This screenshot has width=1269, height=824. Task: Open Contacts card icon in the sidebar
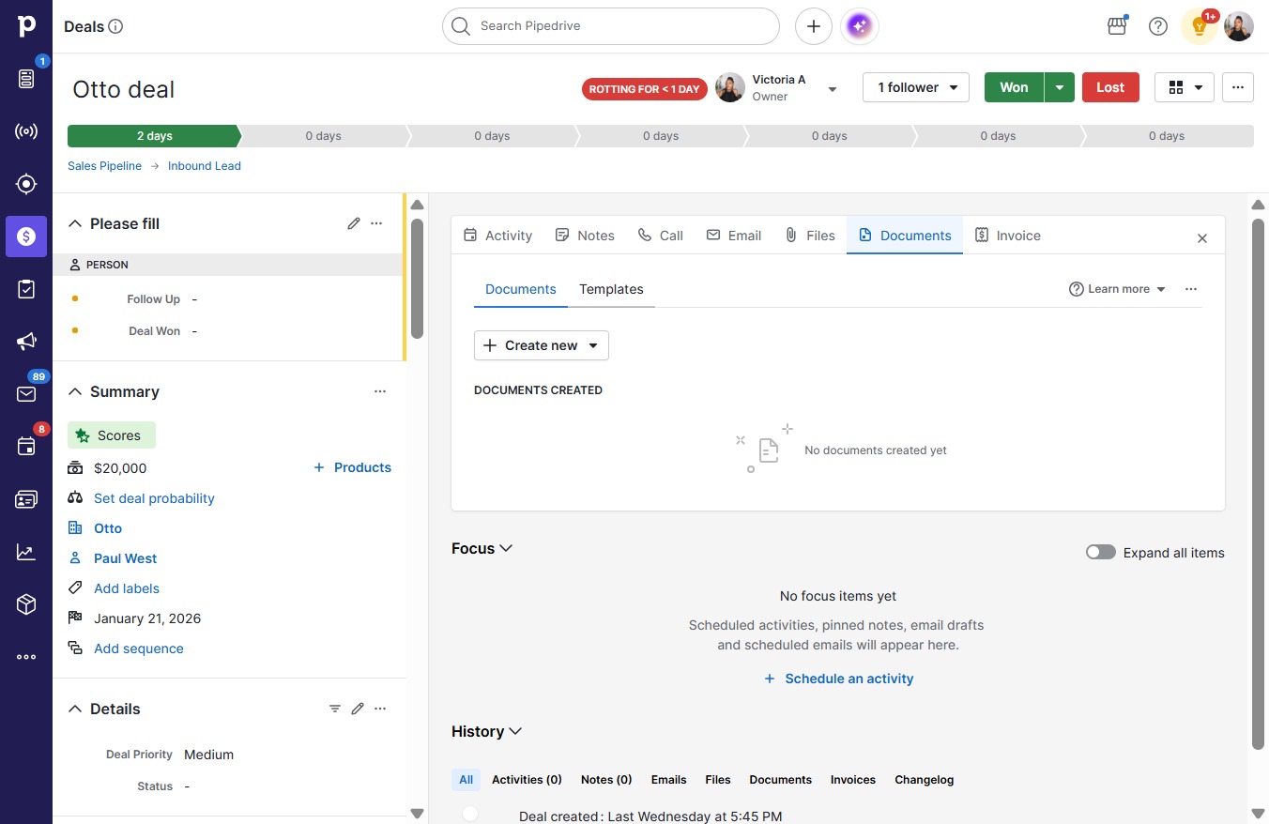[26, 499]
